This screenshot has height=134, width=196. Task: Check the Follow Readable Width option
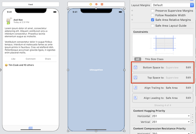point(153,15)
